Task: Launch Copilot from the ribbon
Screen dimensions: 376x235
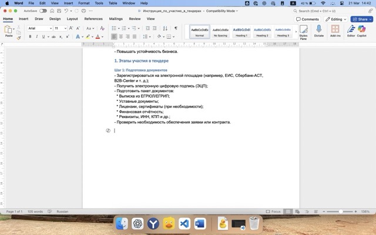Action: click(x=361, y=31)
